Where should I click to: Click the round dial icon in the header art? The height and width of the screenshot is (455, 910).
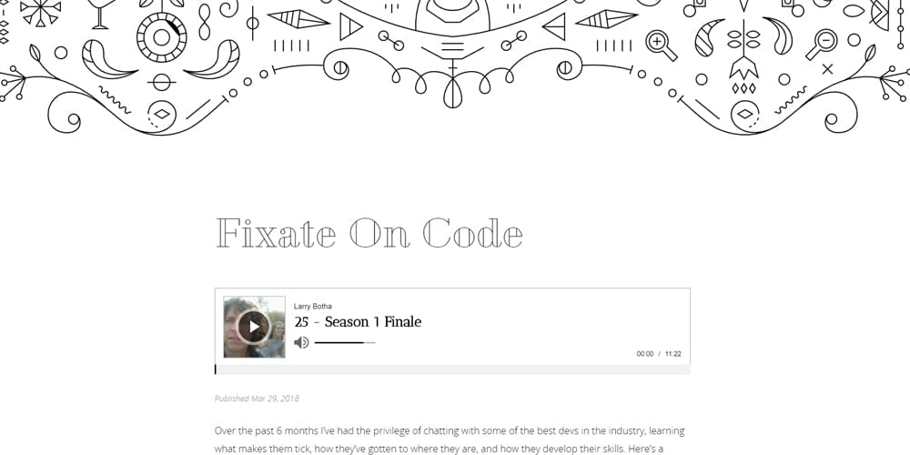coord(161,37)
